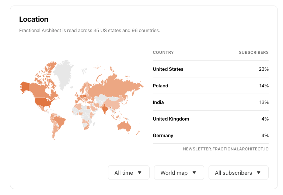The height and width of the screenshot is (195, 283).
Task: Open the All subscribers dropdown
Action: (x=238, y=173)
